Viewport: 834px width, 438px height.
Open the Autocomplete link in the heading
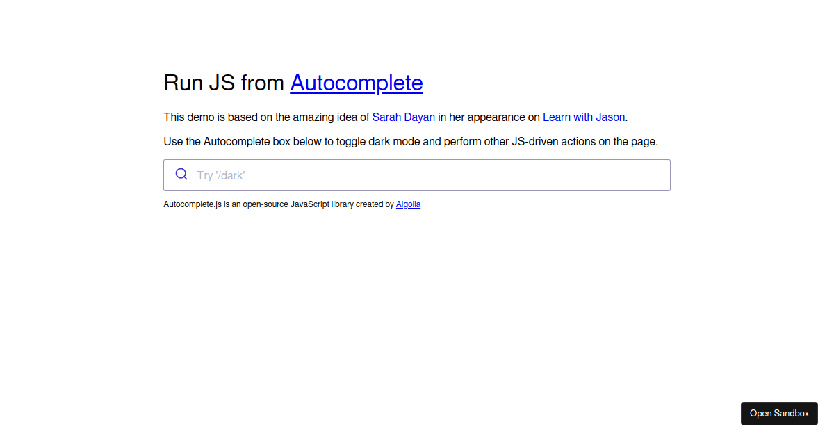point(356,83)
